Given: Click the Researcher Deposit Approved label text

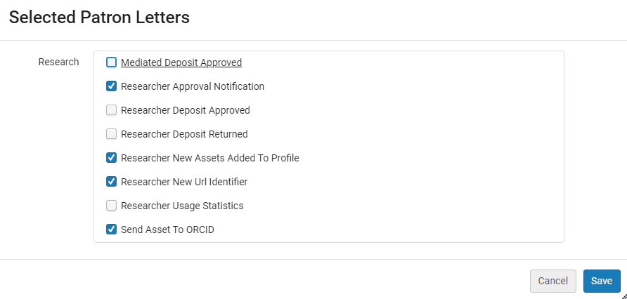Looking at the screenshot, I should click(186, 110).
